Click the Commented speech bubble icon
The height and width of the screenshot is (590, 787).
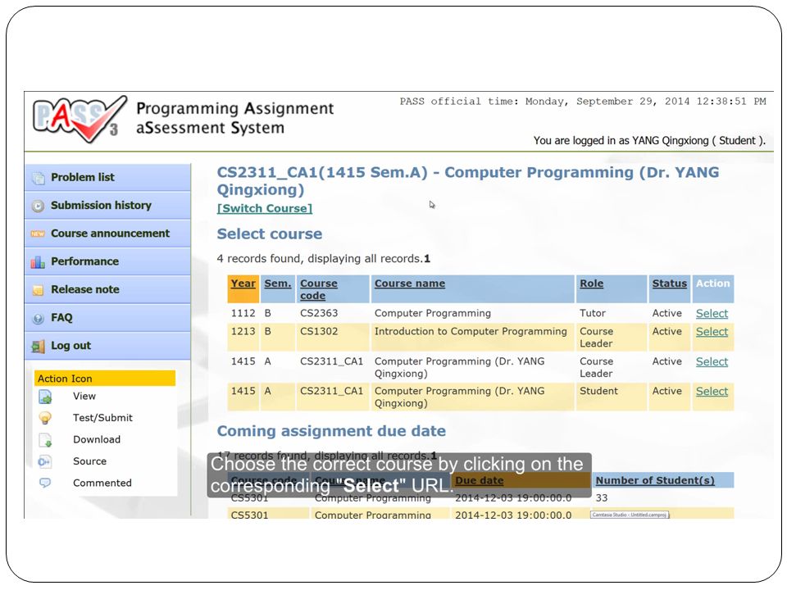[x=45, y=483]
